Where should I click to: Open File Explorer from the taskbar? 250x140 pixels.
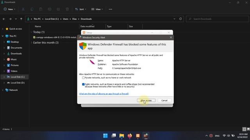click(x=121, y=136)
